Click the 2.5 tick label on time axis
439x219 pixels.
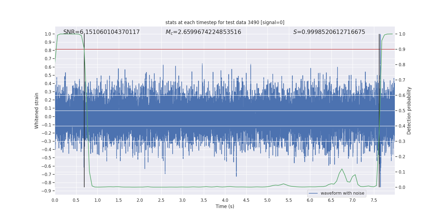[x=161, y=200]
